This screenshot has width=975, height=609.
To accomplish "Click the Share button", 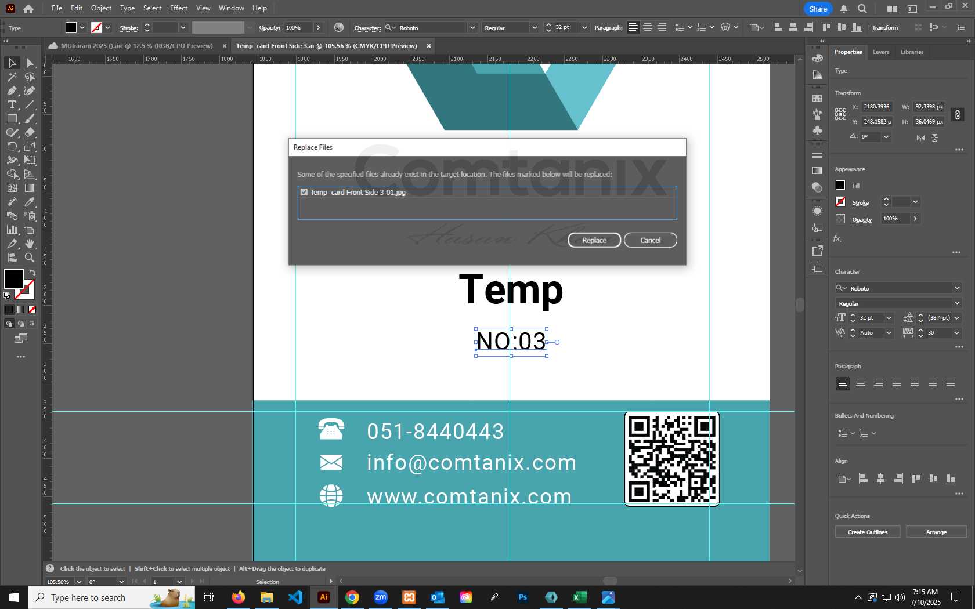I will [818, 9].
